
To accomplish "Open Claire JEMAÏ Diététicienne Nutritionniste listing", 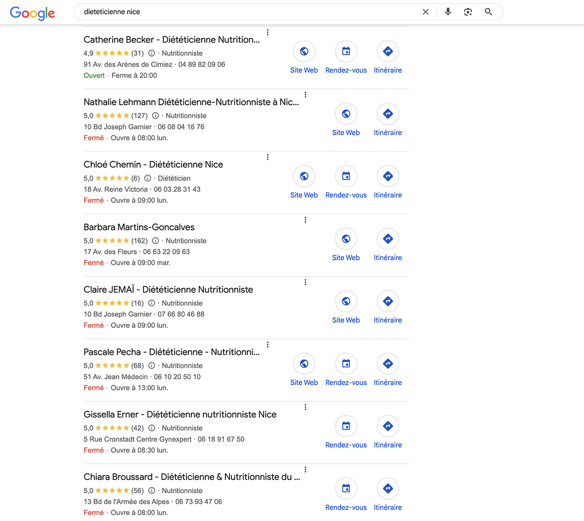I will [x=168, y=290].
